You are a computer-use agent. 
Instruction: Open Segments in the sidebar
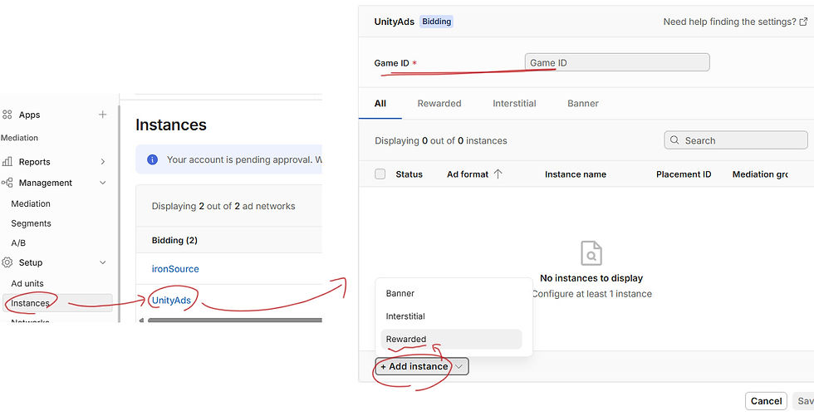[32, 223]
